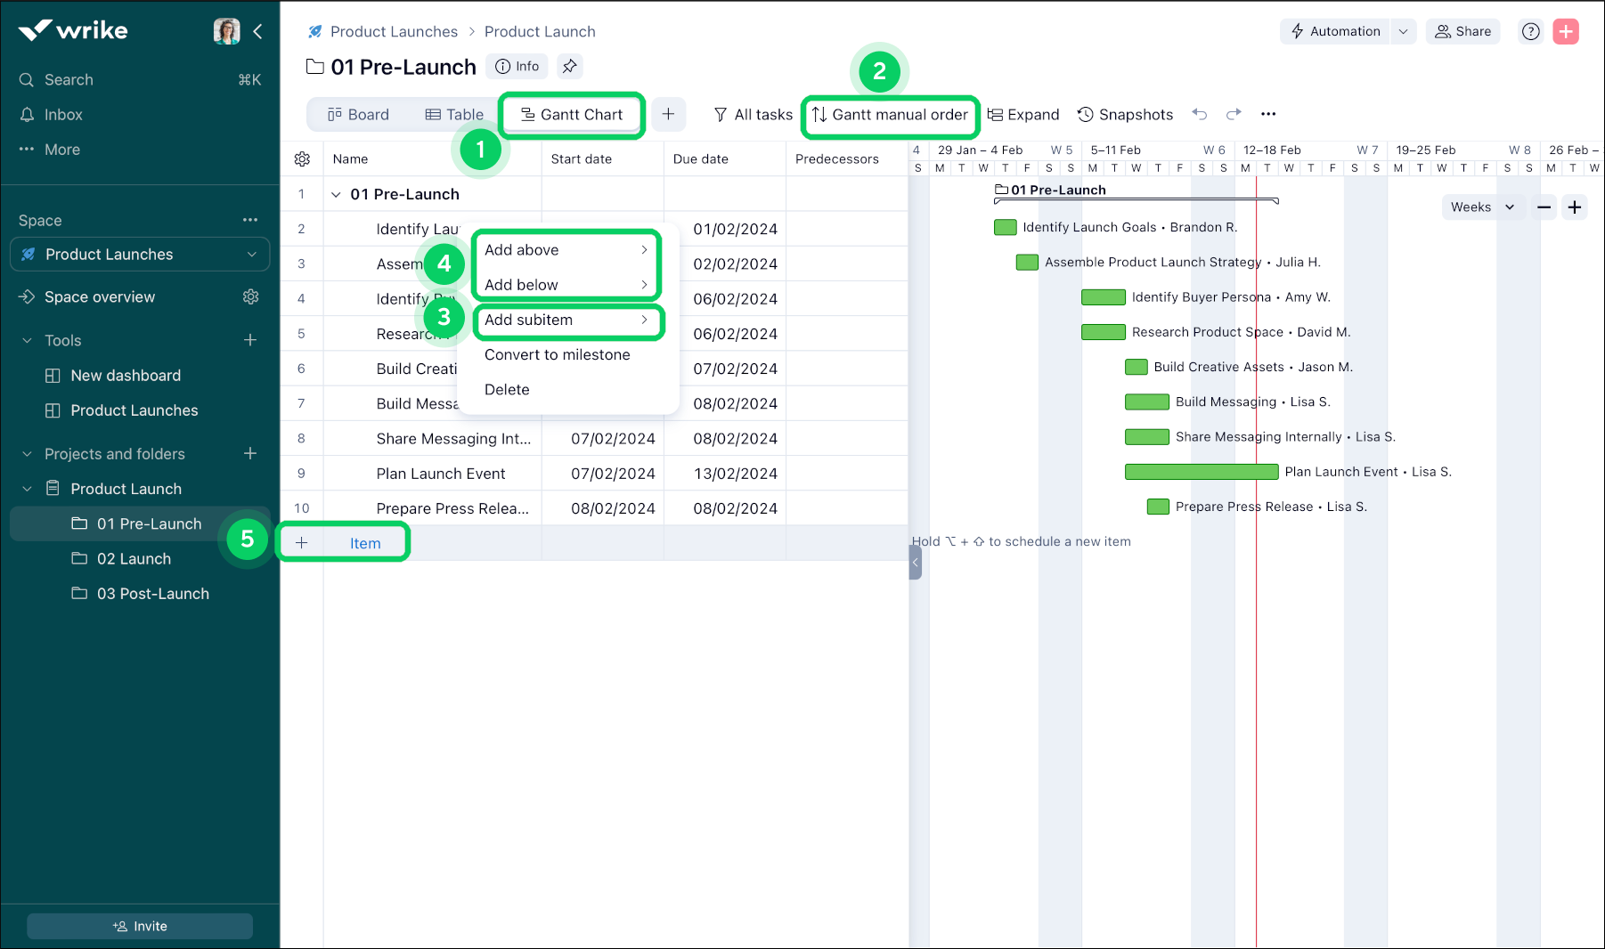Enable Gantt manual order
This screenshot has height=949, width=1605.
click(x=889, y=114)
